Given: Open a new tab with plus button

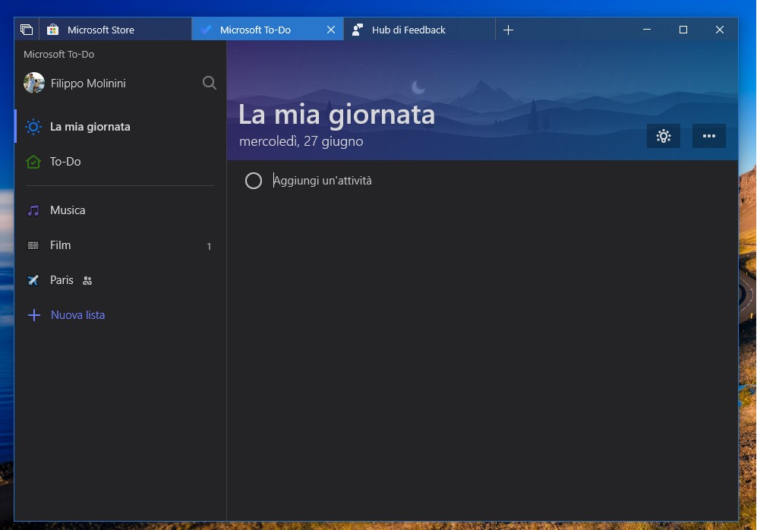Looking at the screenshot, I should point(508,30).
